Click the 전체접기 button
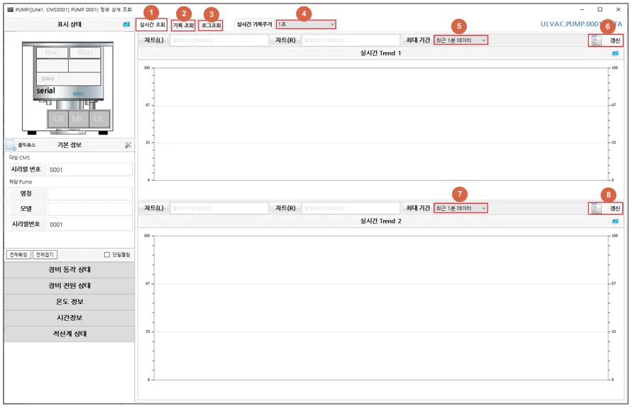 [x=45, y=254]
